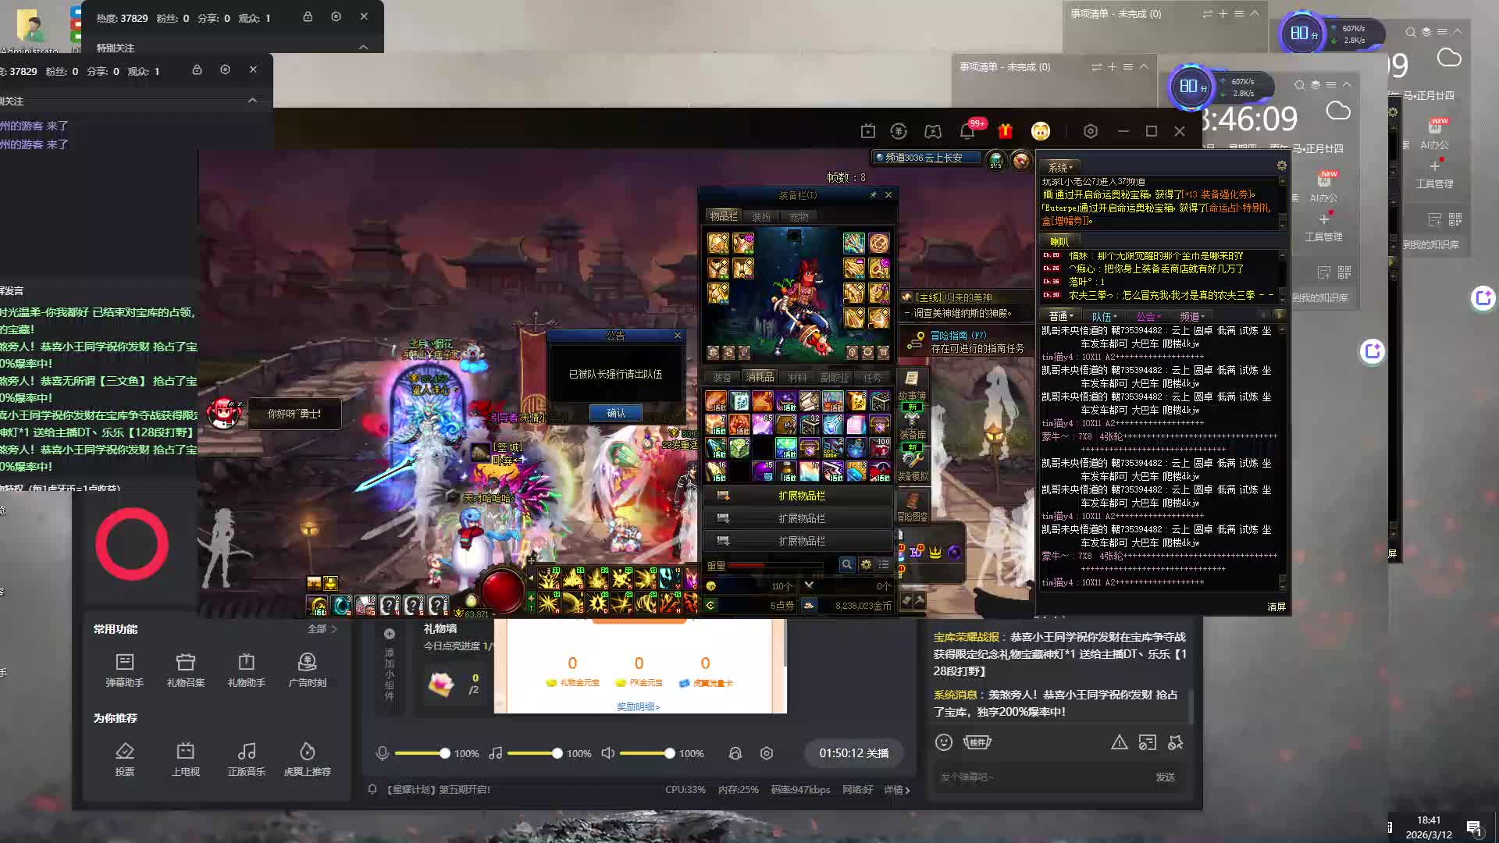Expand the 全部 common functions list
Image resolution: width=1499 pixels, height=843 pixels.
point(322,629)
